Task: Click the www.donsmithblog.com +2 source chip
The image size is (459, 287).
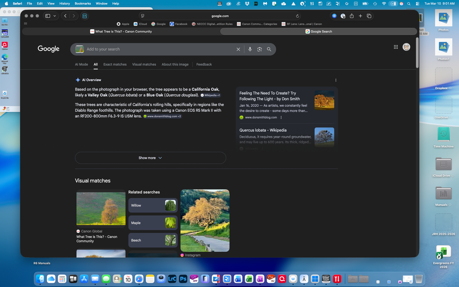Action: [x=162, y=116]
